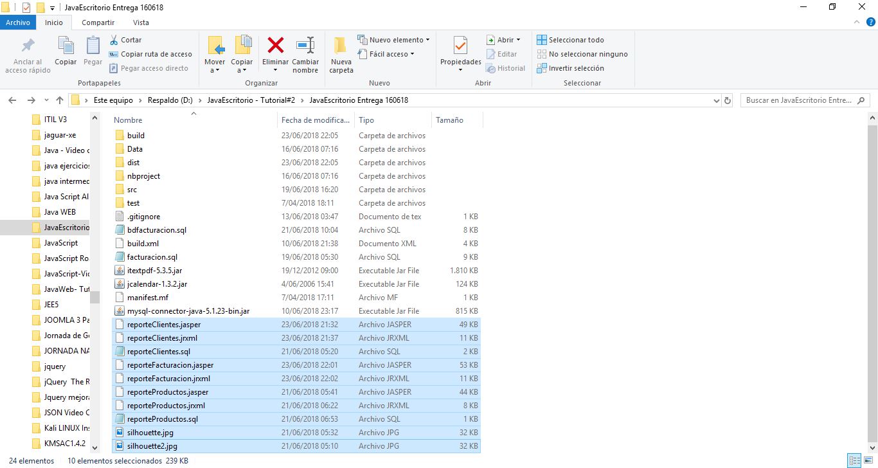Expand address bar history dropdown
Viewport: 878px width, 468px height.
[717, 101]
